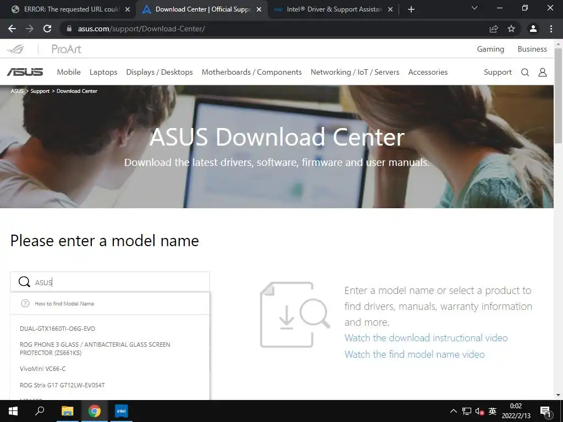
Task: Close the ERROR tab
Action: [128, 9]
